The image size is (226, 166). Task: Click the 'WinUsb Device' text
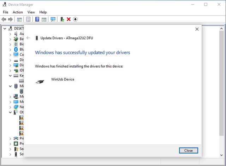(63, 79)
